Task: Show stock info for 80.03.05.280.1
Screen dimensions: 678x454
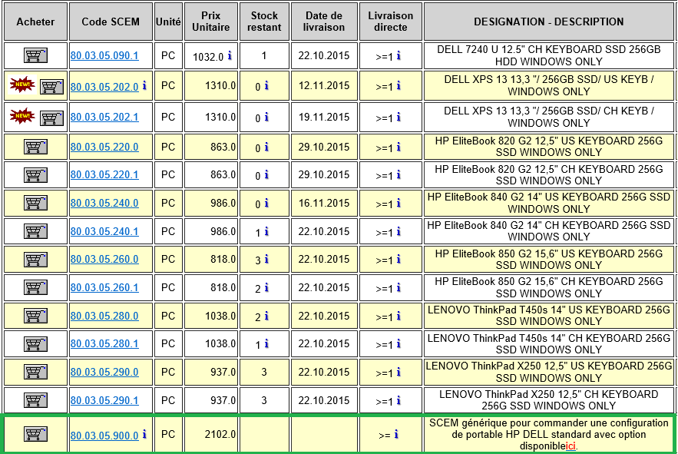Action: coord(266,343)
